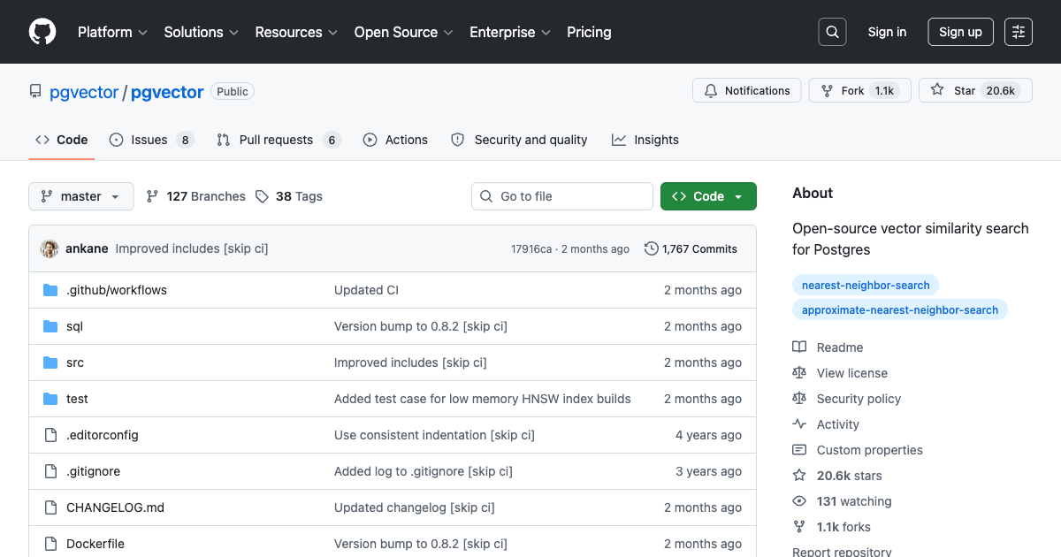This screenshot has width=1061, height=557.
Task: Open commit 'Added test case for low memory HNSW index builds'
Action: [483, 399]
